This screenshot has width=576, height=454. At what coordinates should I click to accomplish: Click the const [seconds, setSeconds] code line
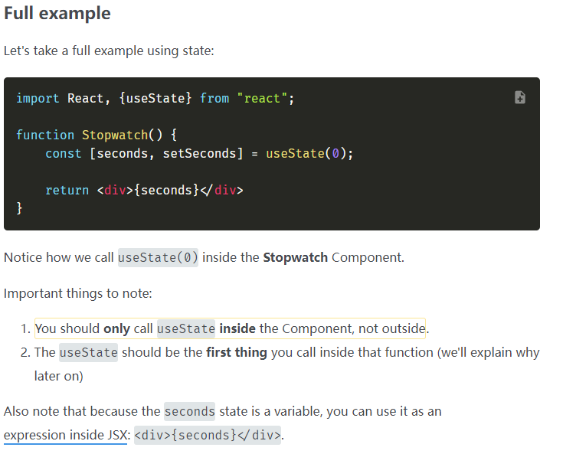pyautogui.click(x=199, y=153)
